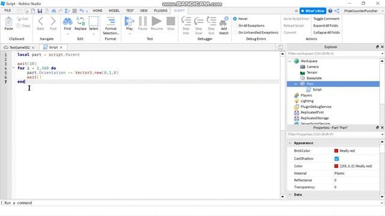Click the Add Watch icon
Viewport: 385px width, 216px height.
click(224, 22)
